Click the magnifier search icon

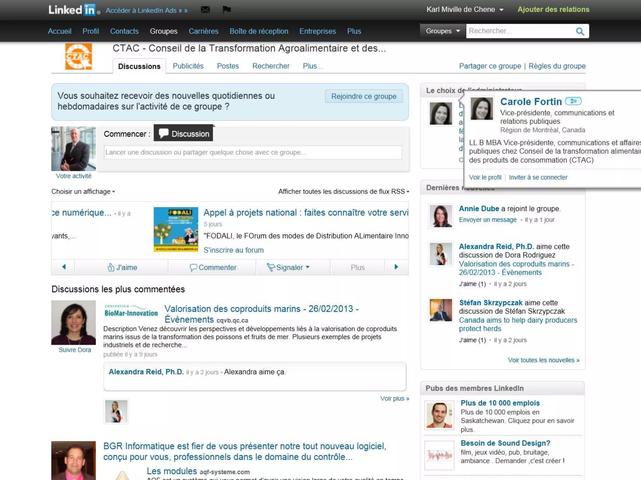click(580, 31)
